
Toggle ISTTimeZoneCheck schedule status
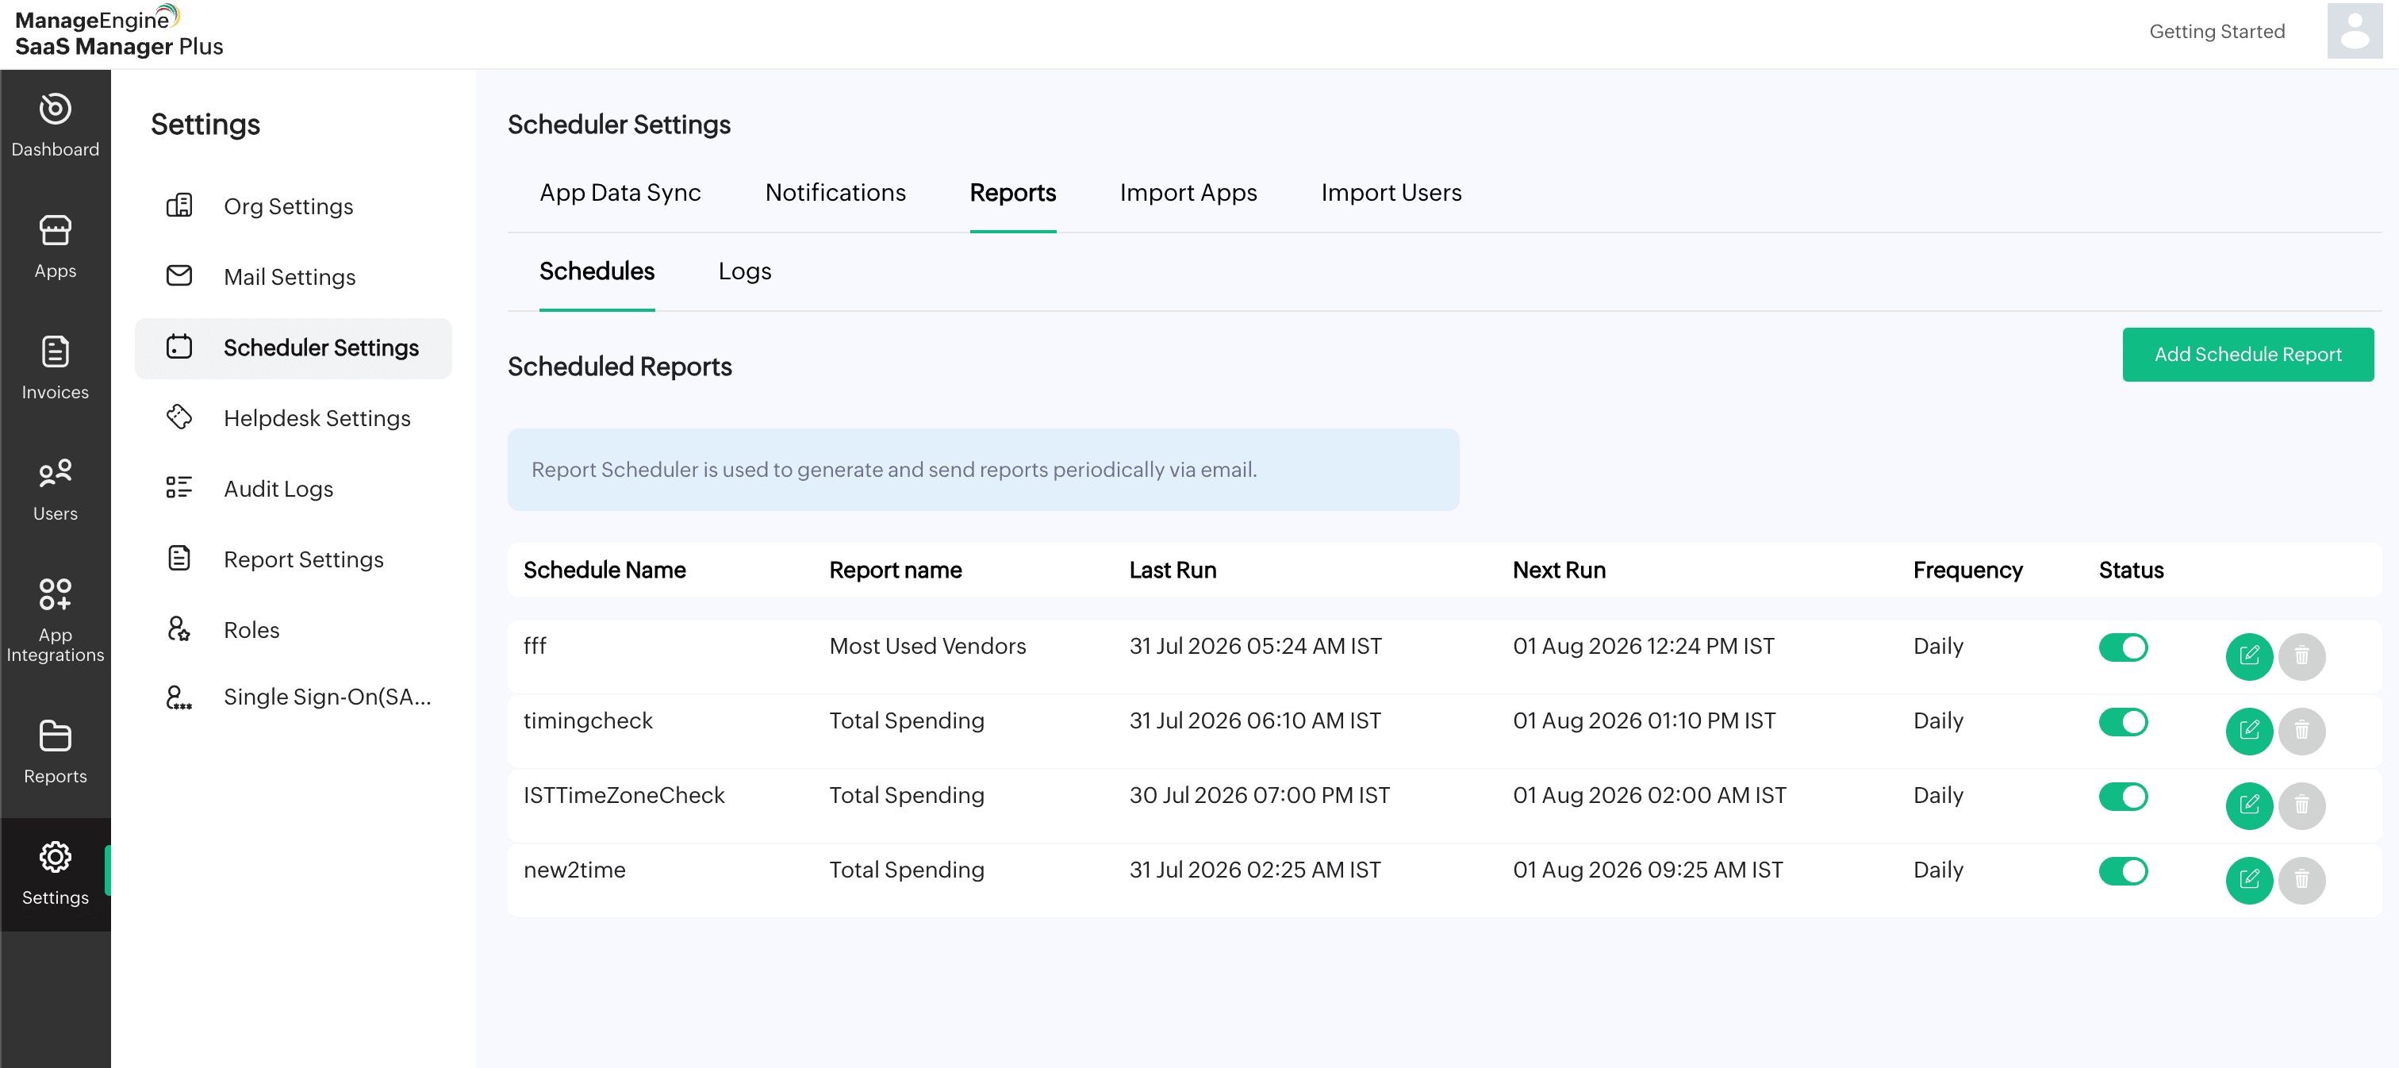point(2124,796)
